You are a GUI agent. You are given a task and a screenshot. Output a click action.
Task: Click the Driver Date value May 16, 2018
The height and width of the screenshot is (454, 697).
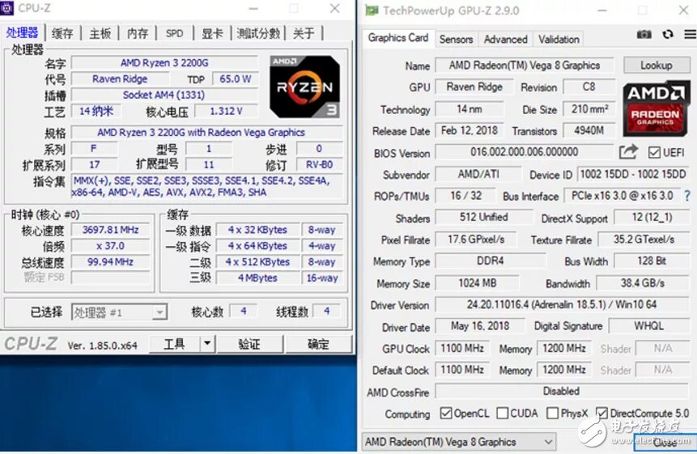pos(480,325)
